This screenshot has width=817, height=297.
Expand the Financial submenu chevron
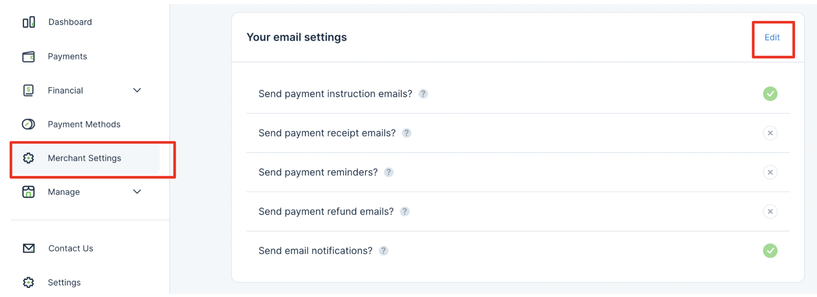[x=137, y=91]
